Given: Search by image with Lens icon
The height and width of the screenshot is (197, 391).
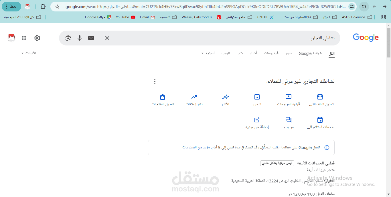Looking at the screenshot, I should [68, 38].
